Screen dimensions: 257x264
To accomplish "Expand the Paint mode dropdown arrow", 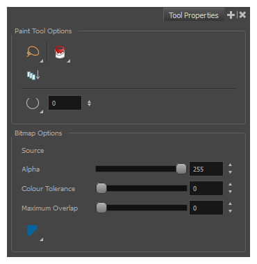I will click(69, 61).
